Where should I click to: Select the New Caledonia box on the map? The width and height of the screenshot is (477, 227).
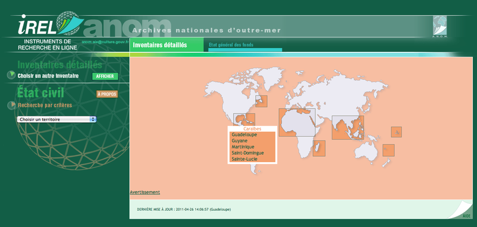pos(389,150)
